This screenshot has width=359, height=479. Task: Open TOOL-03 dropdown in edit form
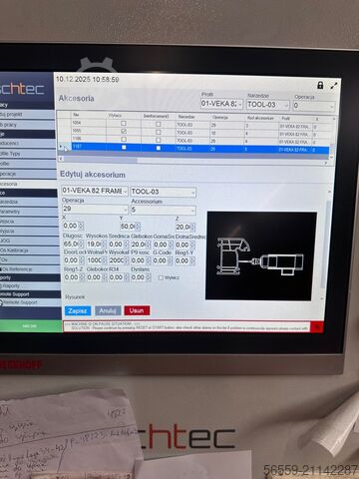(164, 192)
